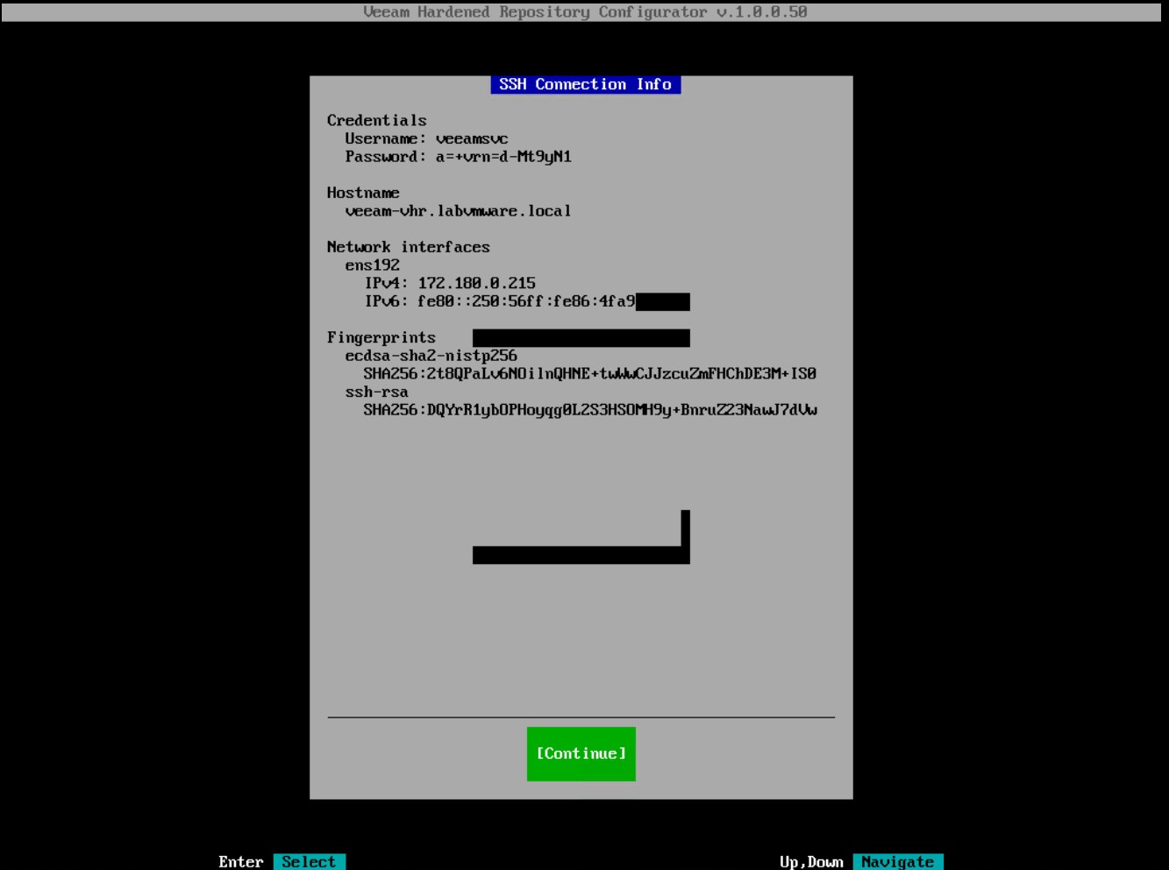Select the ens192 interface name
1169x870 pixels.
(x=372, y=265)
